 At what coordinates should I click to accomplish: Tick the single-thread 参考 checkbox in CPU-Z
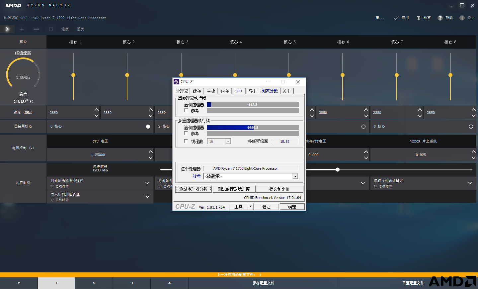pos(186,110)
